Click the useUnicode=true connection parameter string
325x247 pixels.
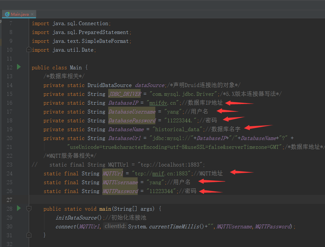pyautogui.click(x=174, y=147)
